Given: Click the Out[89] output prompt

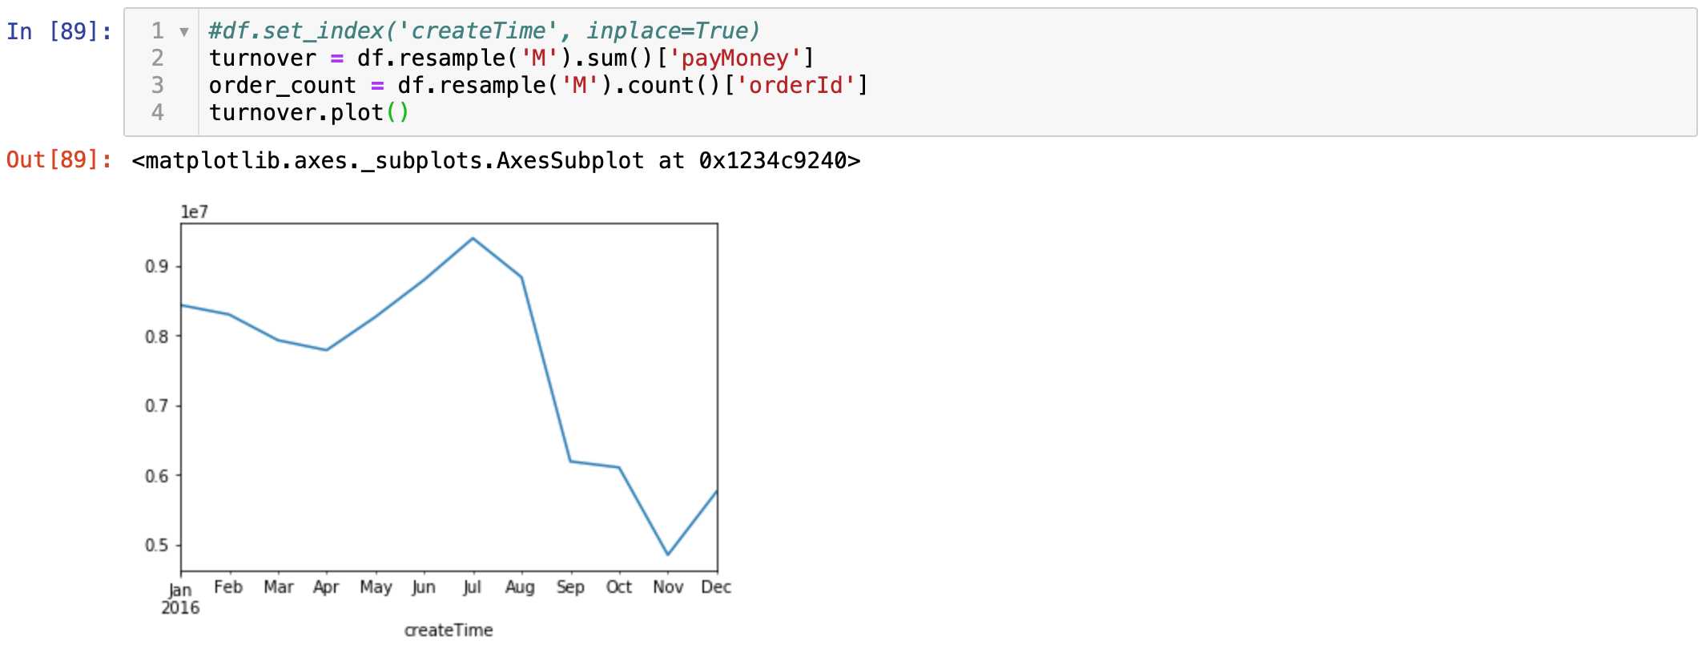Looking at the screenshot, I should point(59,159).
